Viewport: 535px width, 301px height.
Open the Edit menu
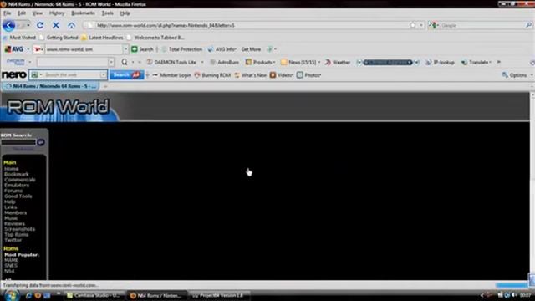(22, 13)
